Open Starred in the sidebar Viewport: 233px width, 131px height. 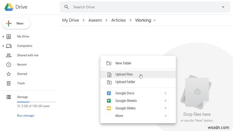(x=22, y=74)
